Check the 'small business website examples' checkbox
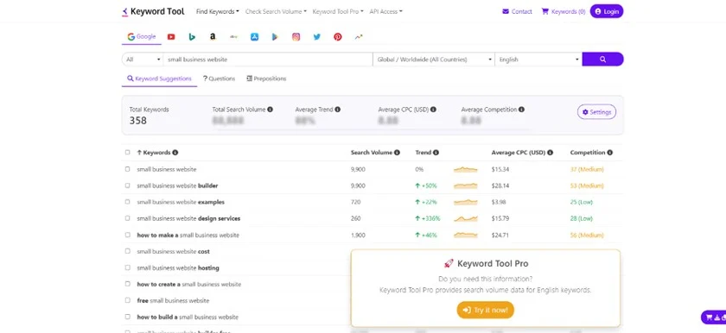The height and width of the screenshot is (333, 726). 128,202
